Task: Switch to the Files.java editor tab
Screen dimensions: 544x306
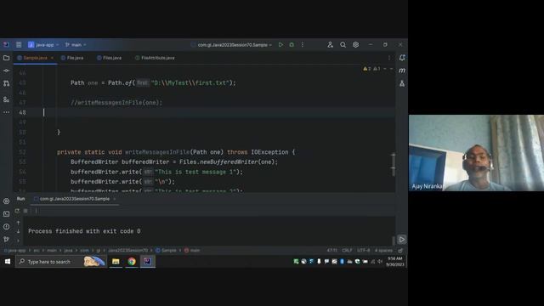Action: (110, 58)
